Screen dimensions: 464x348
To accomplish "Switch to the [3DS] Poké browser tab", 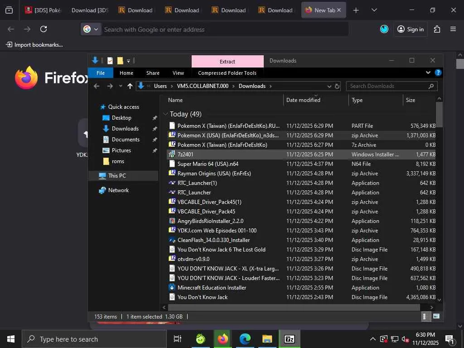I will pos(43,10).
